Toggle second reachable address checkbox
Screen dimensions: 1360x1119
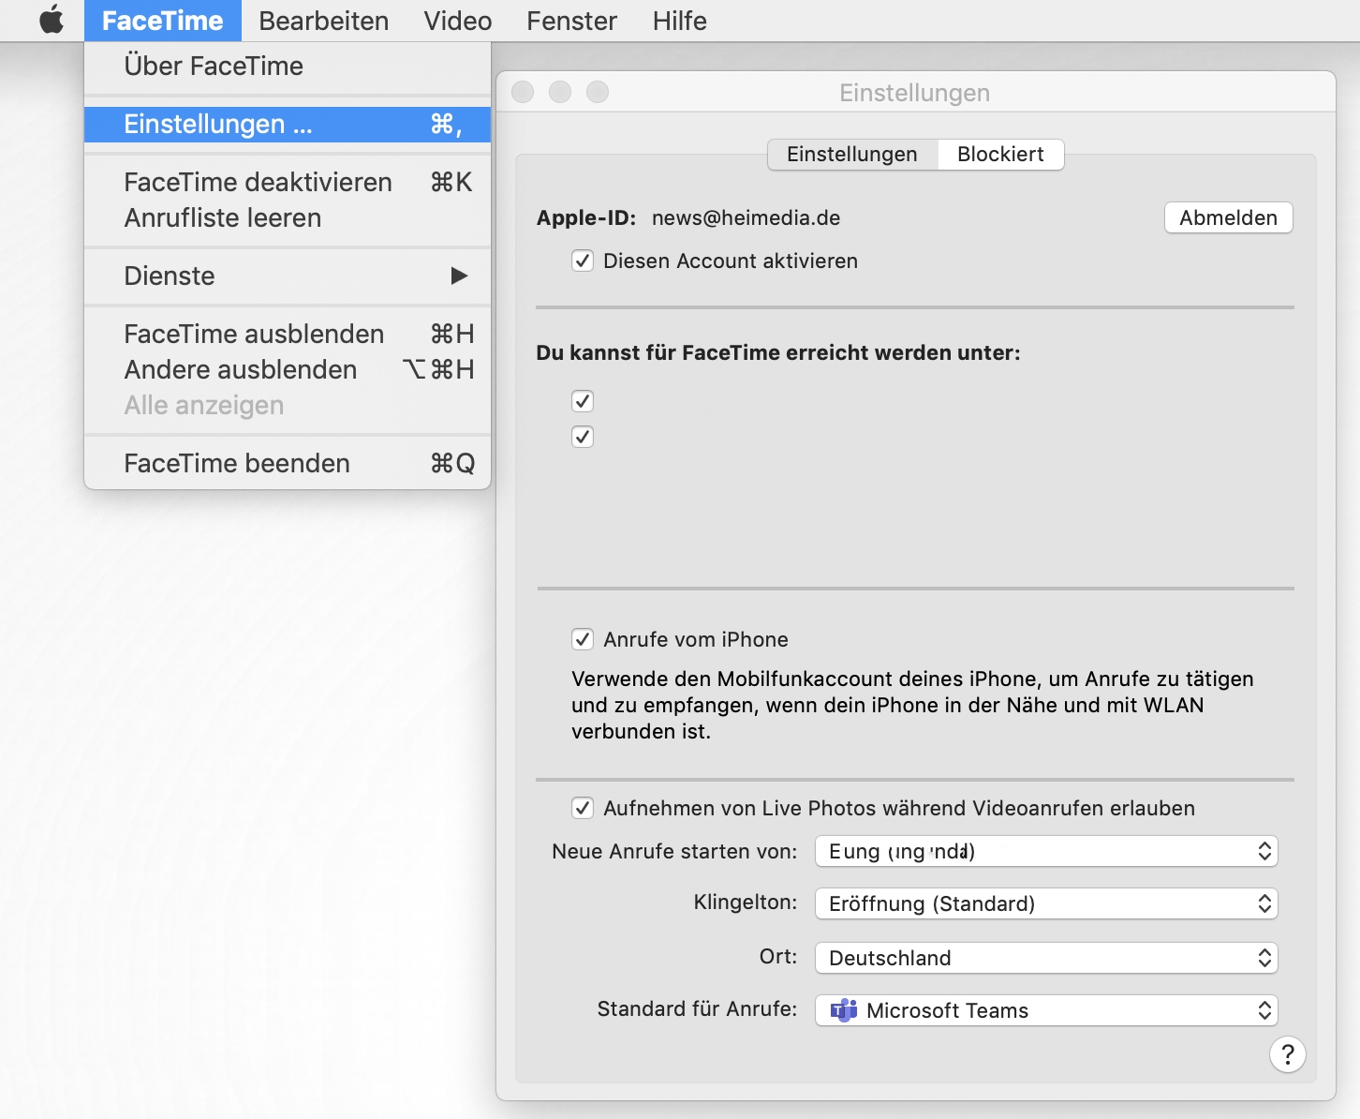tap(583, 437)
